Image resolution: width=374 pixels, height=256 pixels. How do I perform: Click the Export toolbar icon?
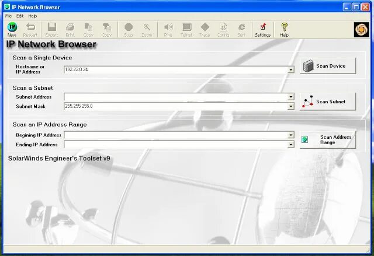[51, 30]
